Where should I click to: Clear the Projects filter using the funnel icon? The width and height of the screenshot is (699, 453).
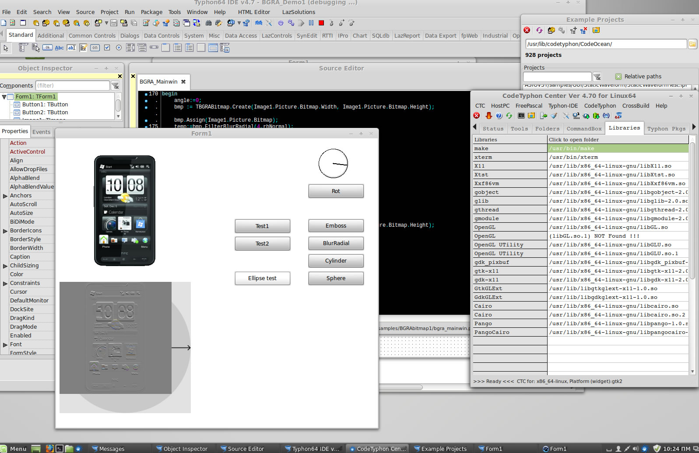[597, 77]
